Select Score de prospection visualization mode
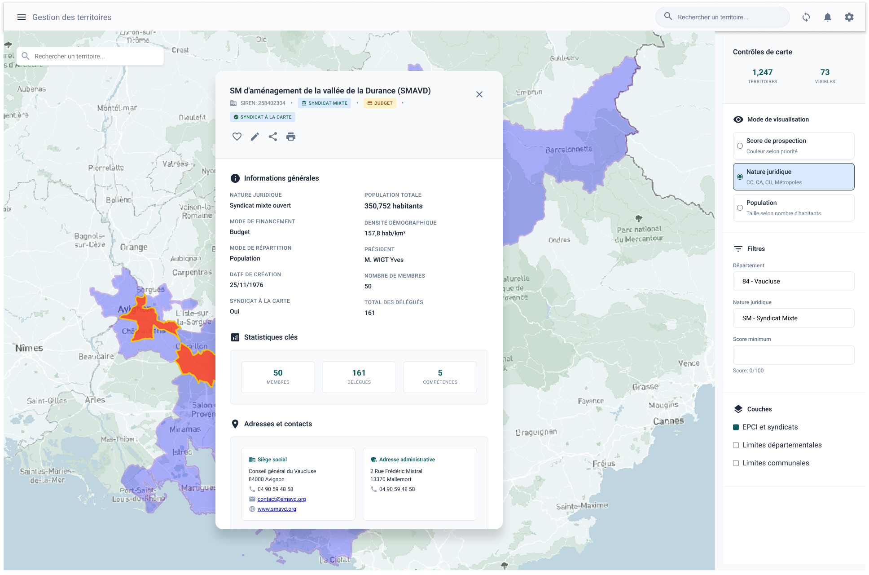The width and height of the screenshot is (869, 575). coord(740,146)
